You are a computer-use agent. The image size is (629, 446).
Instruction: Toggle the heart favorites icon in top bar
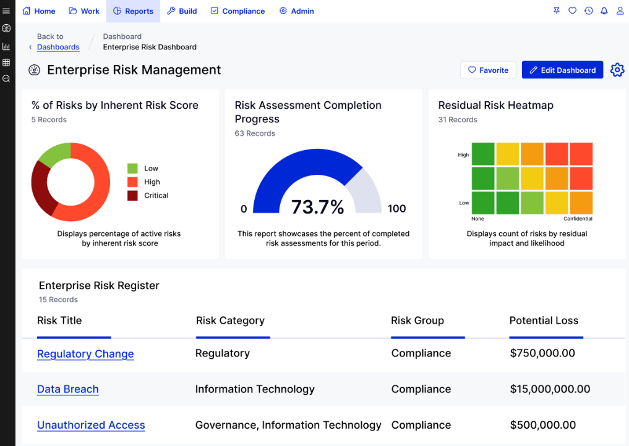572,10
